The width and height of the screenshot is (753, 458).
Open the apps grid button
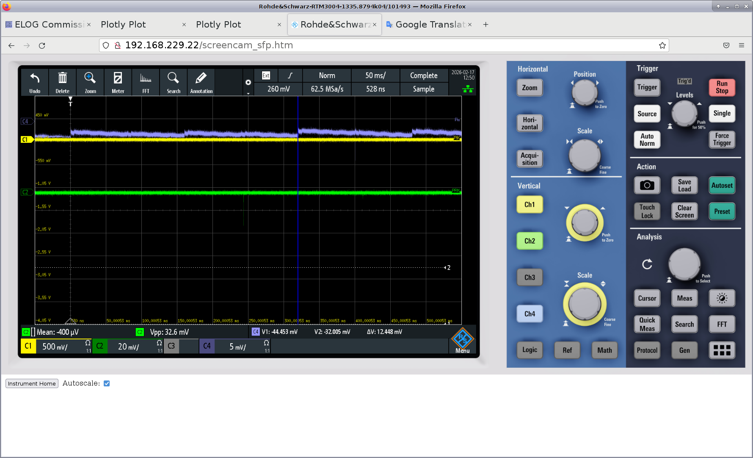(x=722, y=350)
